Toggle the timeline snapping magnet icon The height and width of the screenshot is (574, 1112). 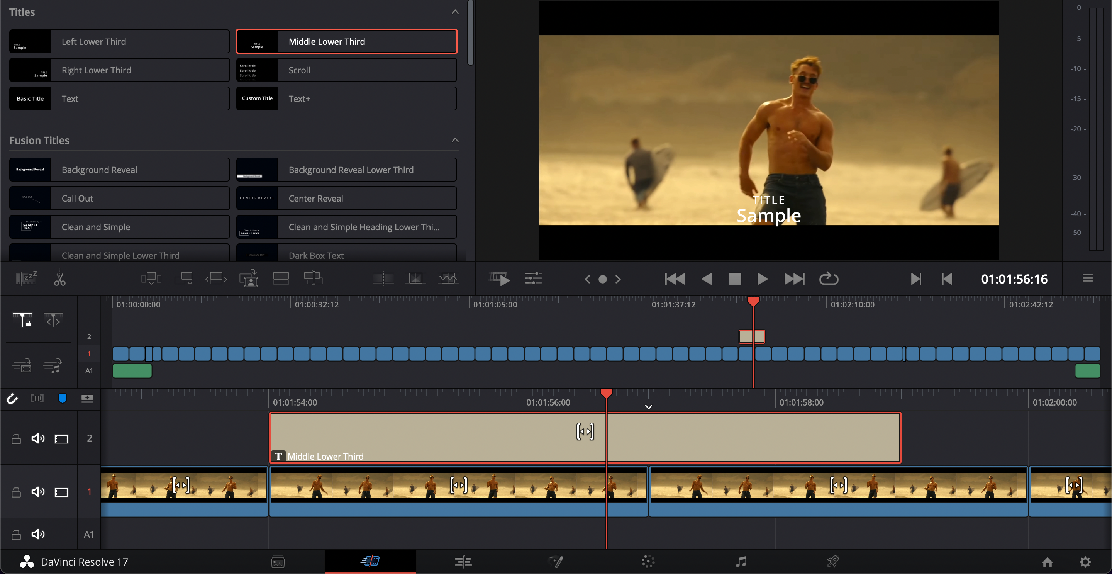(12, 398)
